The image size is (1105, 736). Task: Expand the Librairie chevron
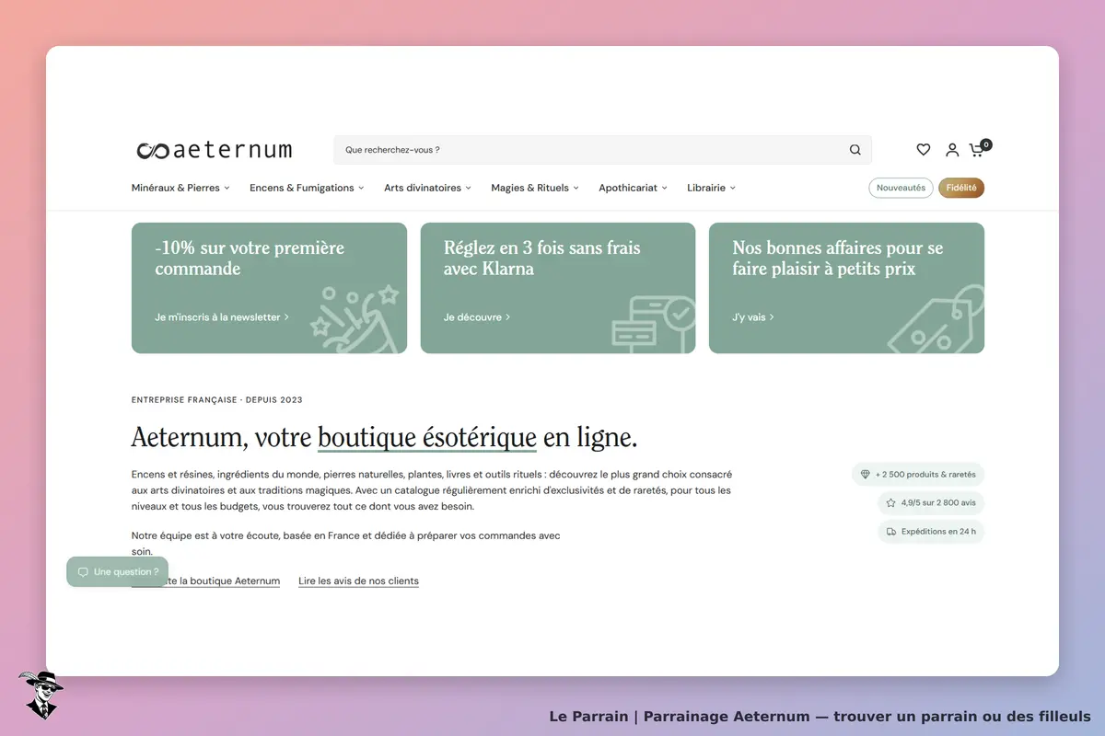click(733, 189)
